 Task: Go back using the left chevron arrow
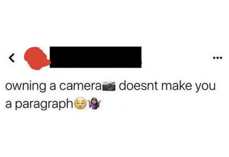coord(12,58)
